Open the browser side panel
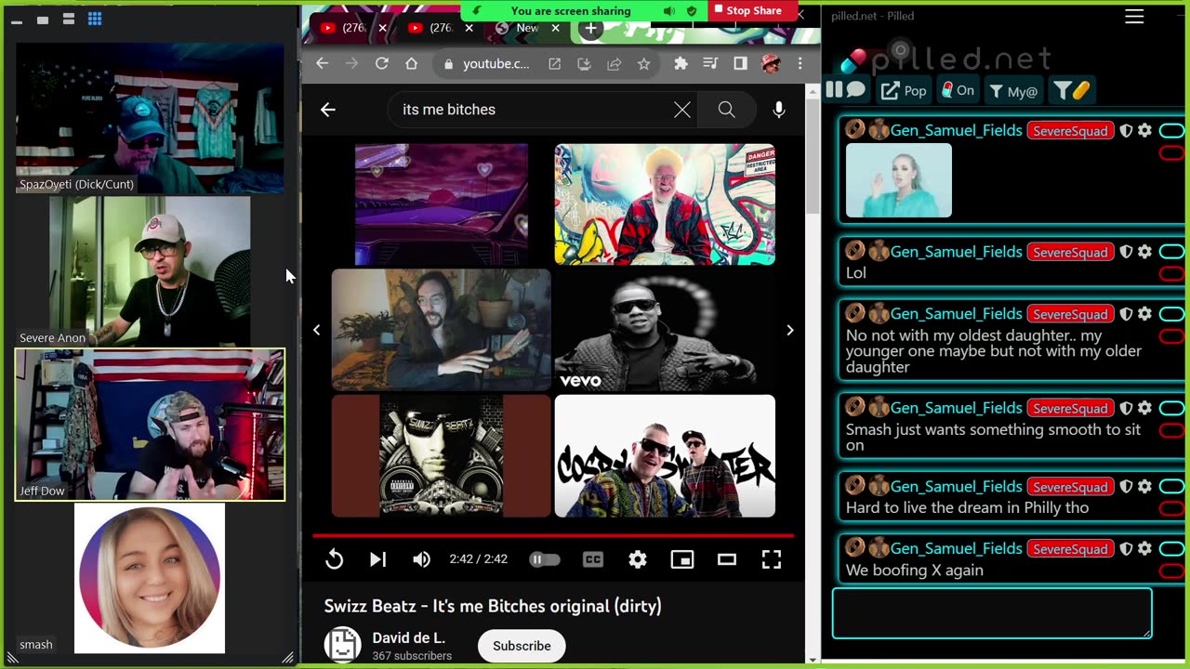1190x669 pixels. pos(740,63)
